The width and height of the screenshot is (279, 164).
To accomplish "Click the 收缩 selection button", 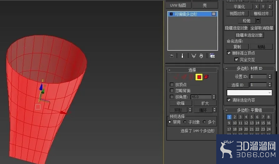I will [x=181, y=103].
